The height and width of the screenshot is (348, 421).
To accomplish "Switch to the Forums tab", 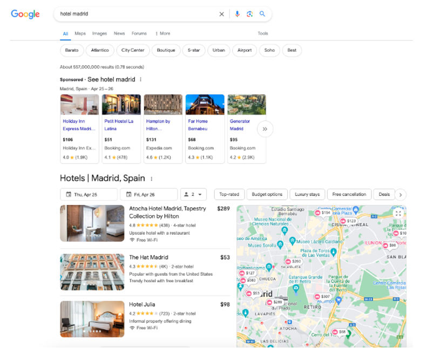I will point(139,33).
